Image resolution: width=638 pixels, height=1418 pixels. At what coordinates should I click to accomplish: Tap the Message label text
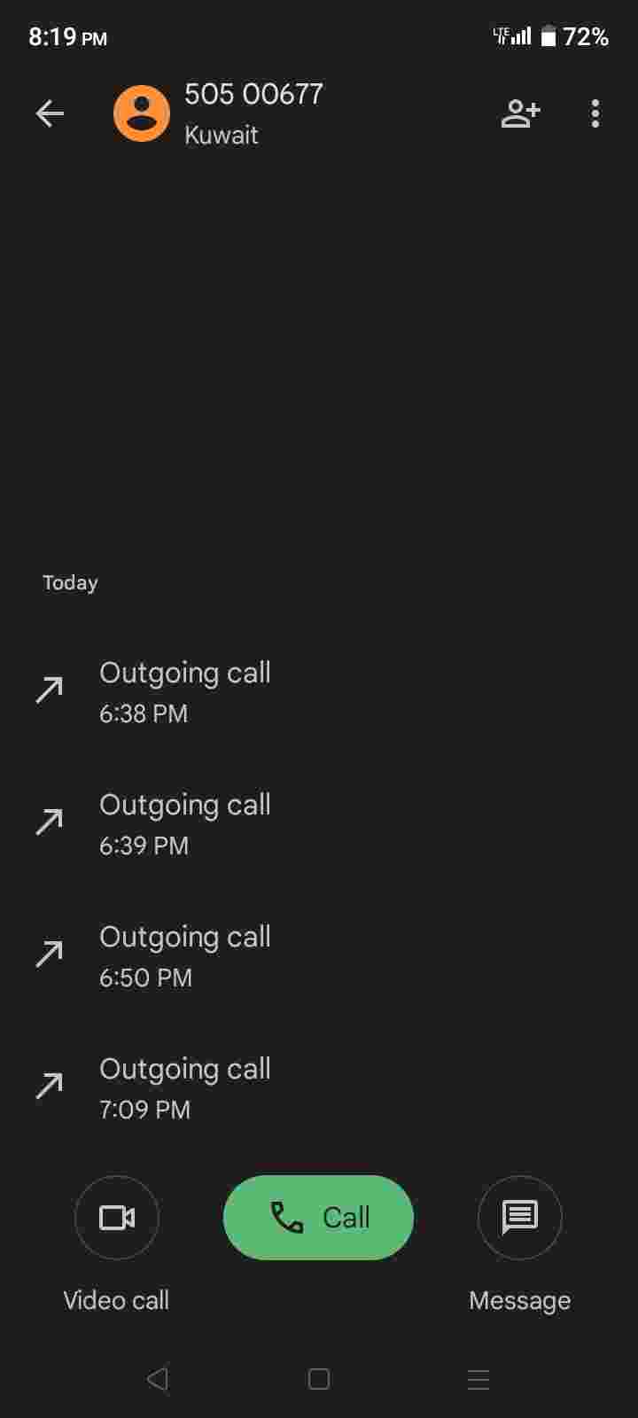(x=519, y=1300)
